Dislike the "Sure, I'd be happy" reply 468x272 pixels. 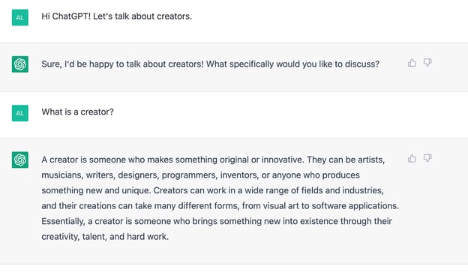pos(427,63)
